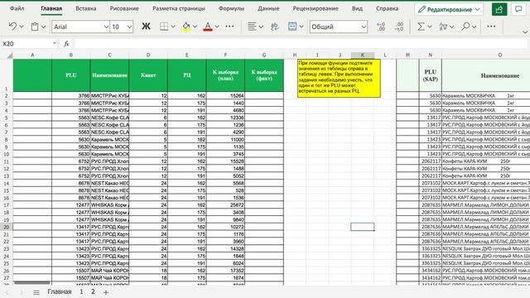Click the К выборке (план) header
This screenshot has height=298, width=530.
[x=225, y=75]
